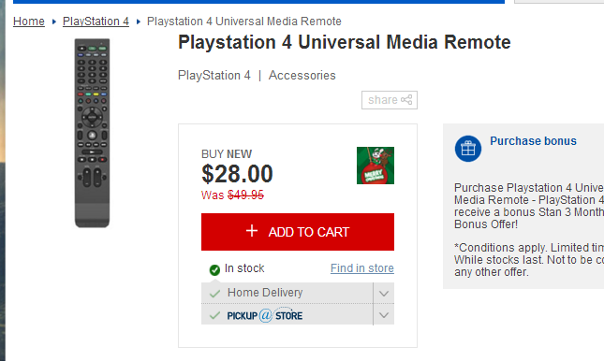The width and height of the screenshot is (604, 361).
Task: Open the Home Delivery row
Action: tap(287, 293)
